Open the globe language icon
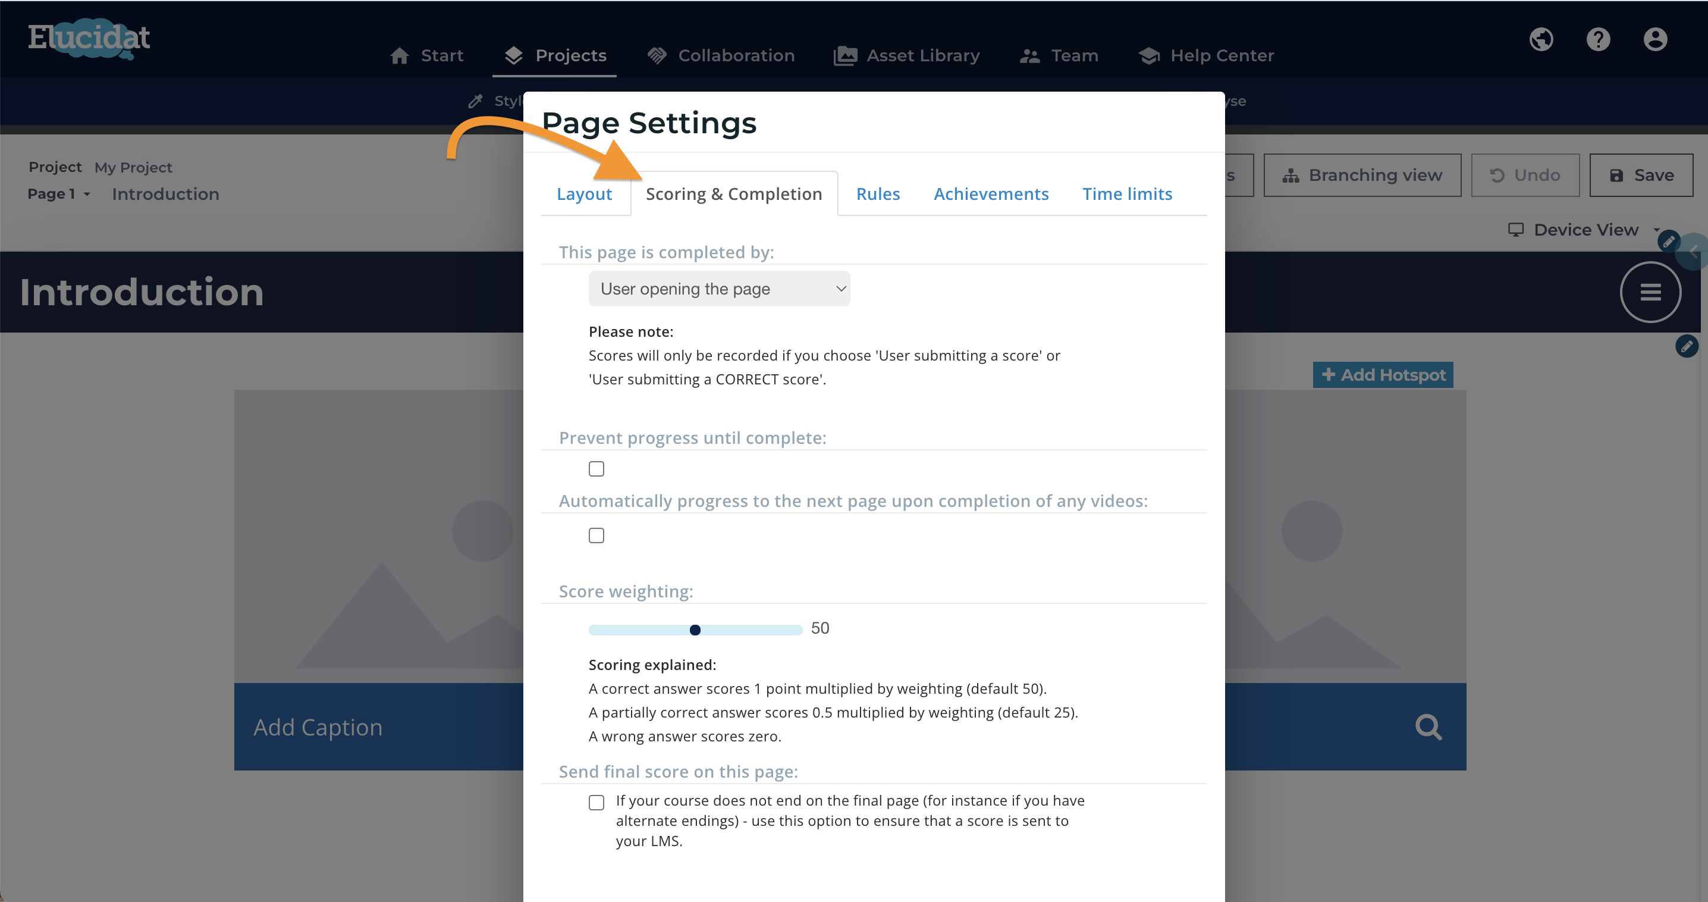 click(1541, 39)
